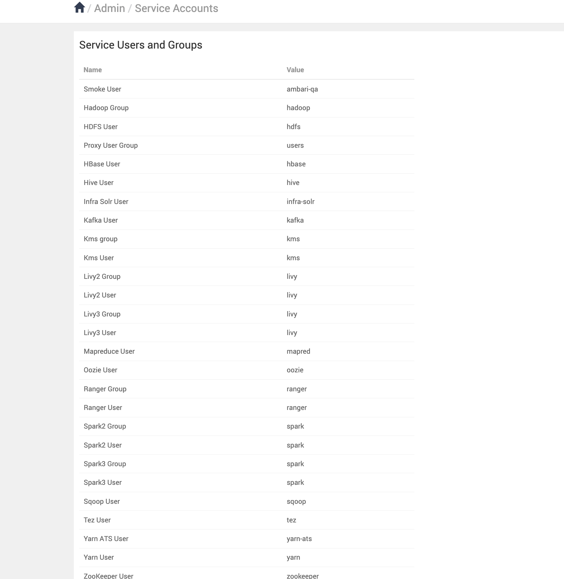Image resolution: width=564 pixels, height=579 pixels.
Task: Select the Proxy User Group row
Action: pos(247,145)
